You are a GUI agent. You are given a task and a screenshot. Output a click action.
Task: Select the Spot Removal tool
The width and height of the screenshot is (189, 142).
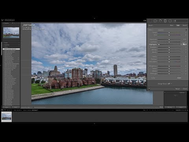pos(155,21)
